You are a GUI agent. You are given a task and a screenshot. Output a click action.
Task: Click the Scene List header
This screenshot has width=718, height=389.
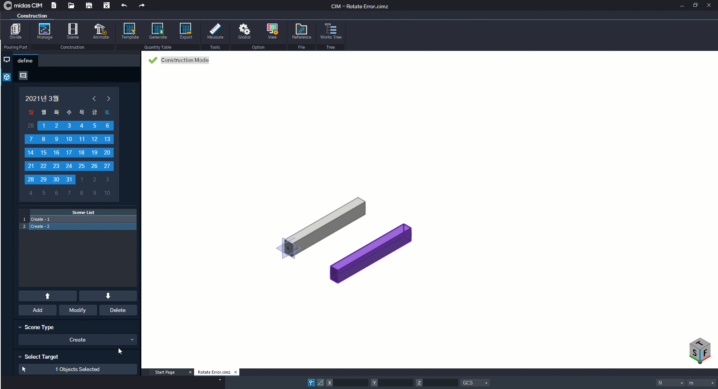pyautogui.click(x=83, y=212)
